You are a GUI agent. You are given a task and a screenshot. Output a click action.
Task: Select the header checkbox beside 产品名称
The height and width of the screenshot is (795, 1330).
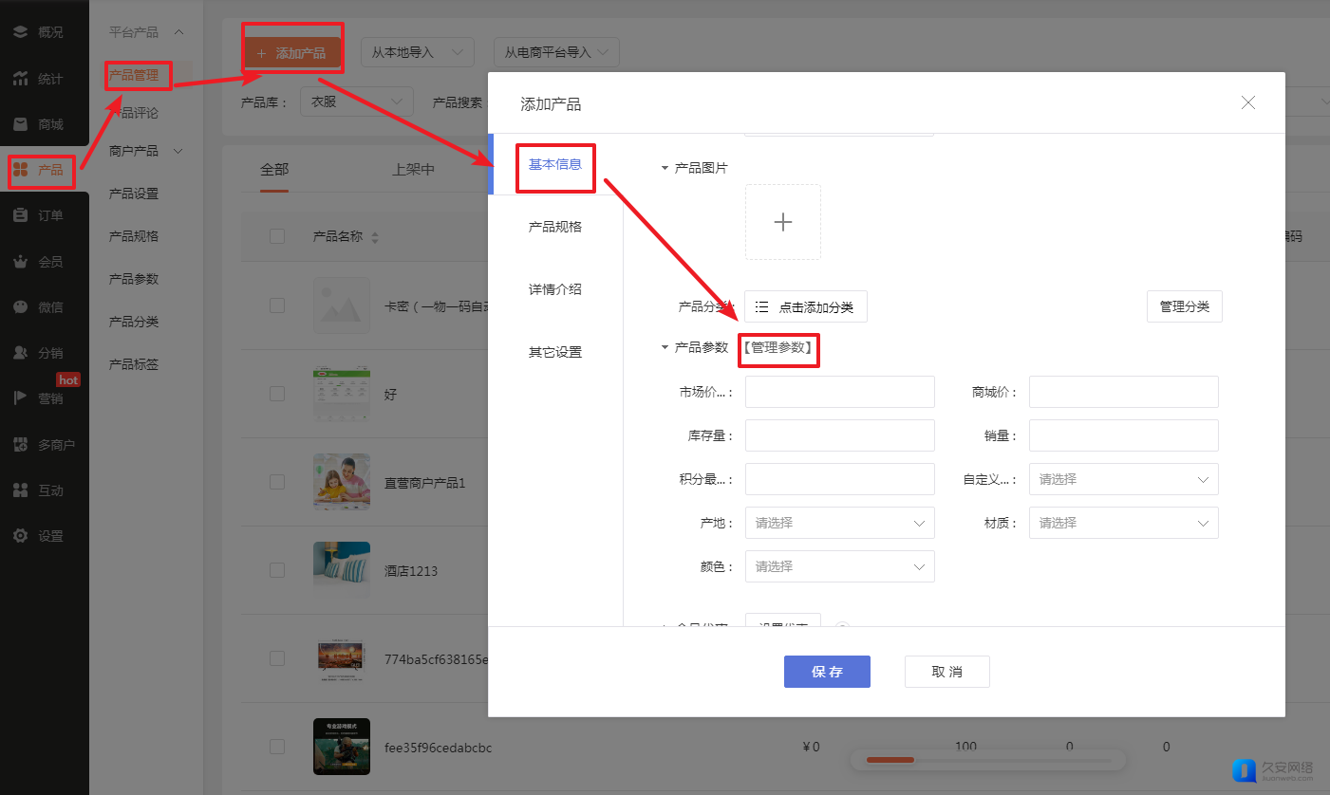[x=277, y=236]
